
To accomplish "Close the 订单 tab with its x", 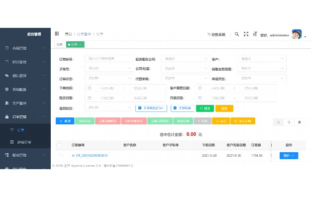I will pyautogui.click(x=80, y=45).
